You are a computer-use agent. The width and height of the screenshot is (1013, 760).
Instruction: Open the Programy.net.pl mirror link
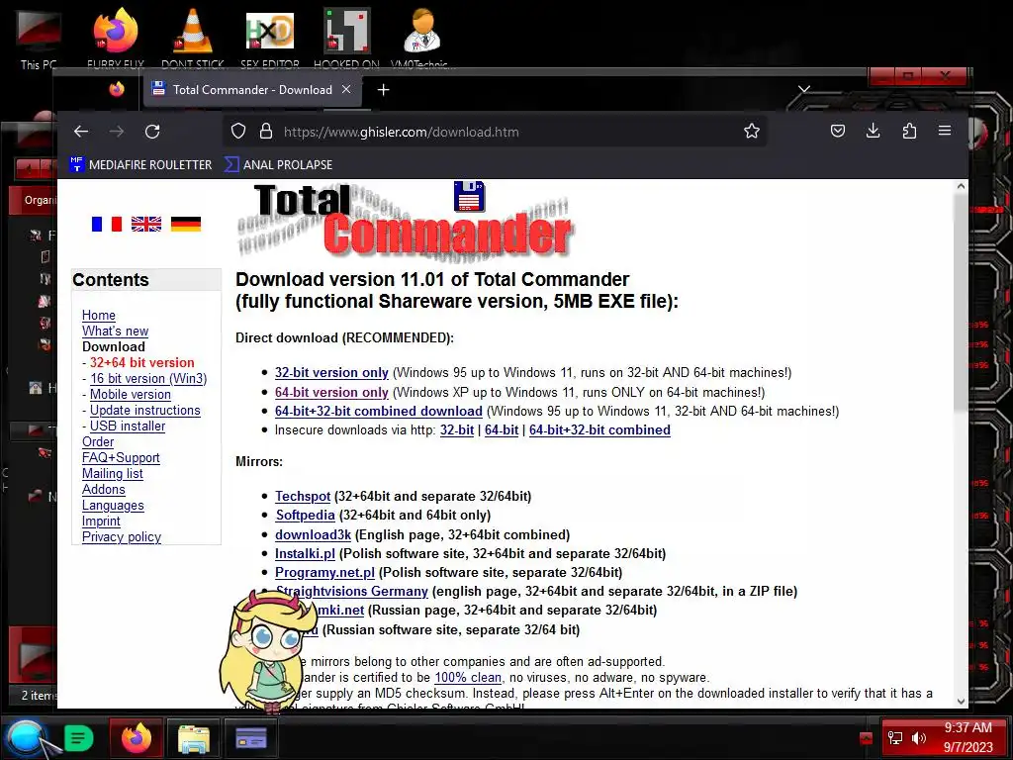pyautogui.click(x=324, y=573)
